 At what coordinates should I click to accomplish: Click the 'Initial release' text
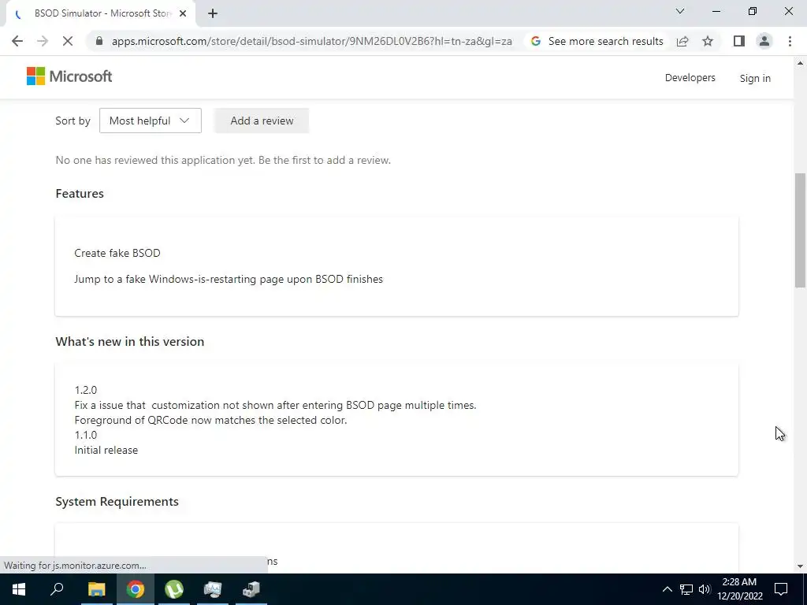click(106, 450)
